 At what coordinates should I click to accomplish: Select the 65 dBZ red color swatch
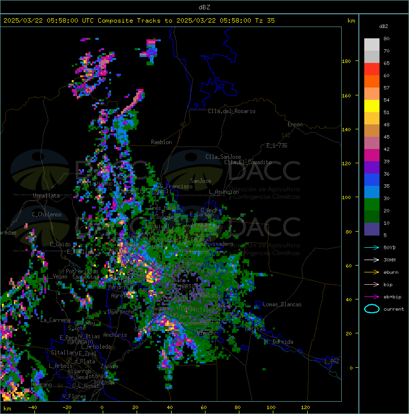pos(372,69)
